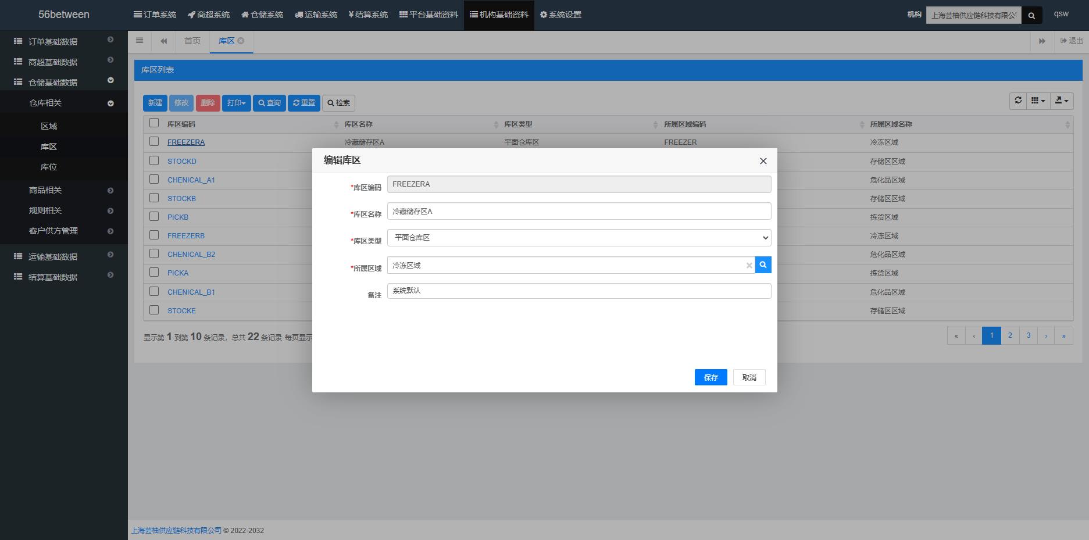This screenshot has width=1089, height=540.
Task: Check the PICKA row checkbox
Action: [x=154, y=272]
